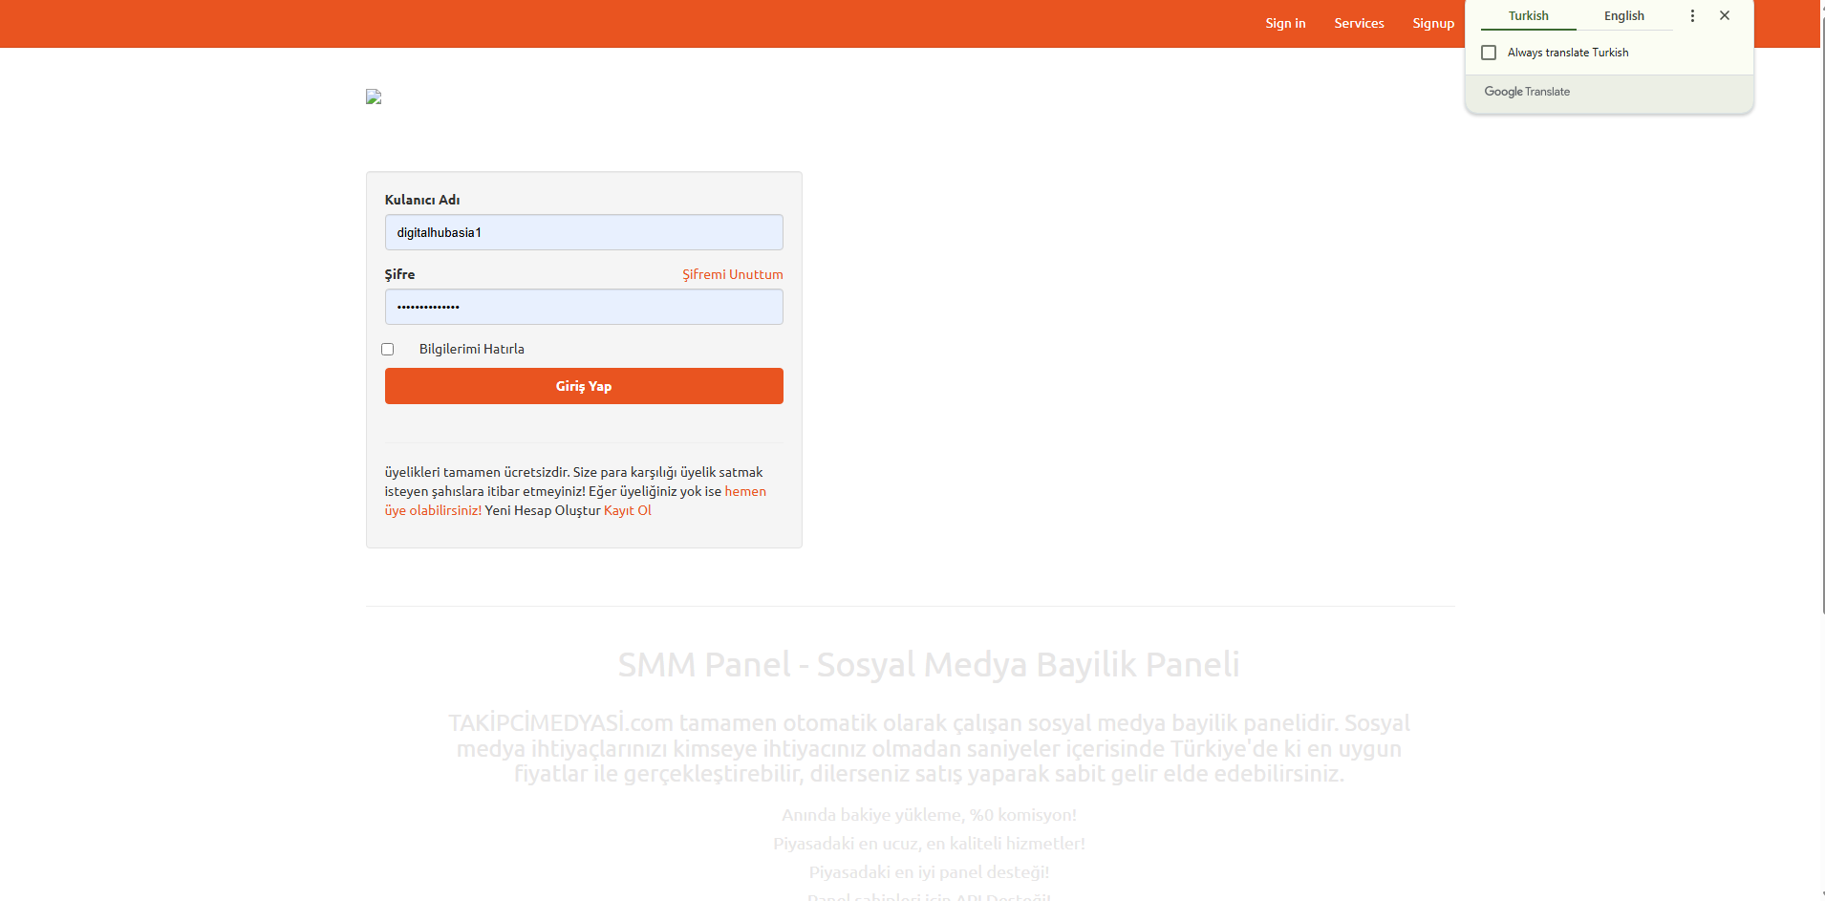Enable Always translate Turkish checkbox
Image resolution: width=1825 pixels, height=901 pixels.
tap(1489, 53)
